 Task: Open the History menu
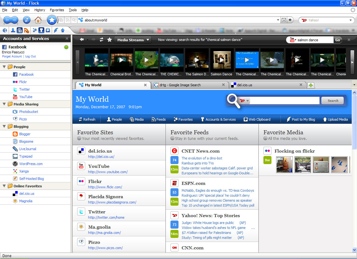40,10
